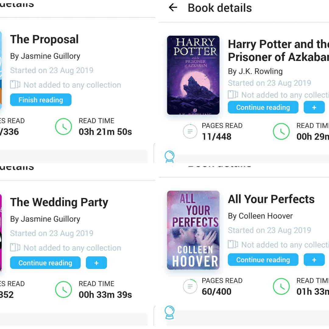Click the clock icon in Harry Potter panel
This screenshot has width=329, height=329.
click(x=281, y=131)
